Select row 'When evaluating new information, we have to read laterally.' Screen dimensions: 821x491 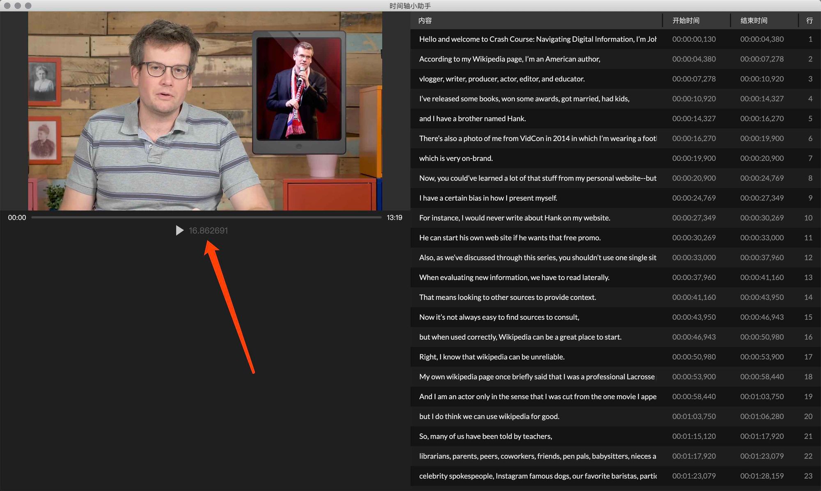[x=514, y=278]
